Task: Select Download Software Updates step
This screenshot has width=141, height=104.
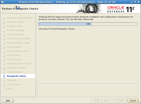Action: point(20,18)
